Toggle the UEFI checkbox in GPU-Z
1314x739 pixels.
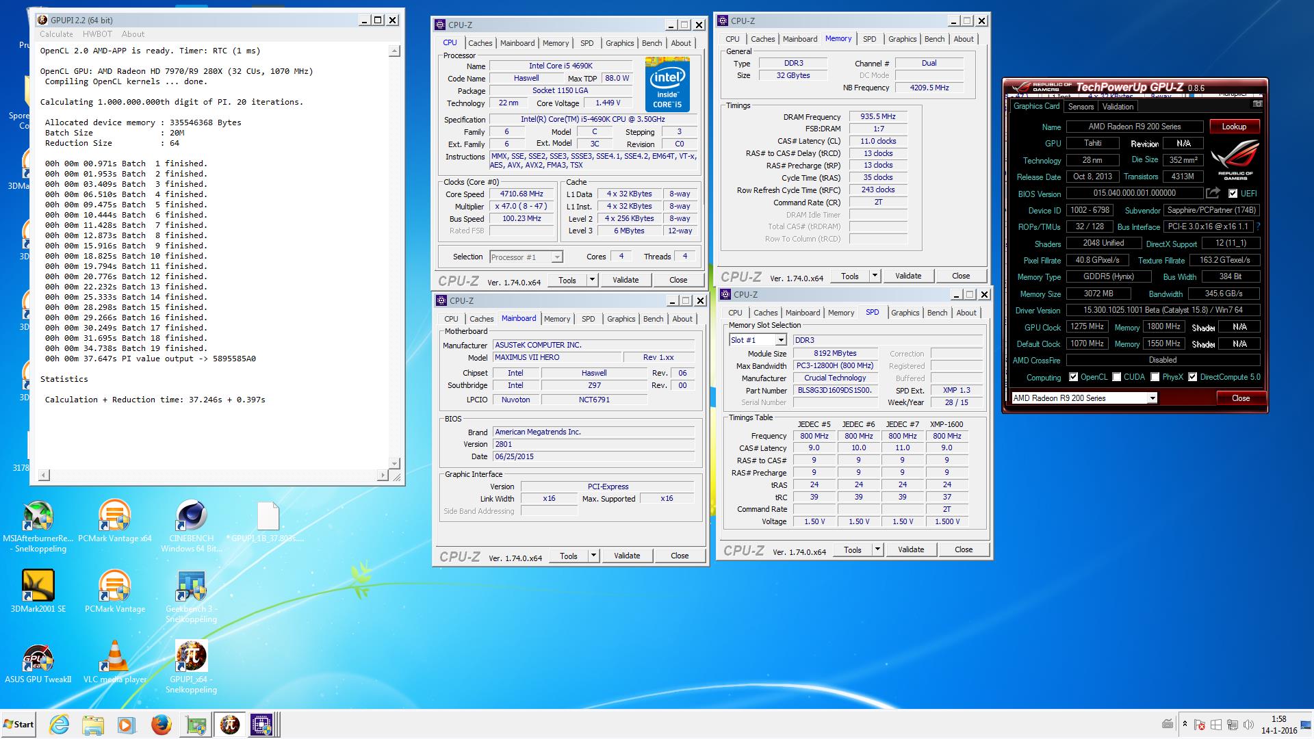[1233, 194]
